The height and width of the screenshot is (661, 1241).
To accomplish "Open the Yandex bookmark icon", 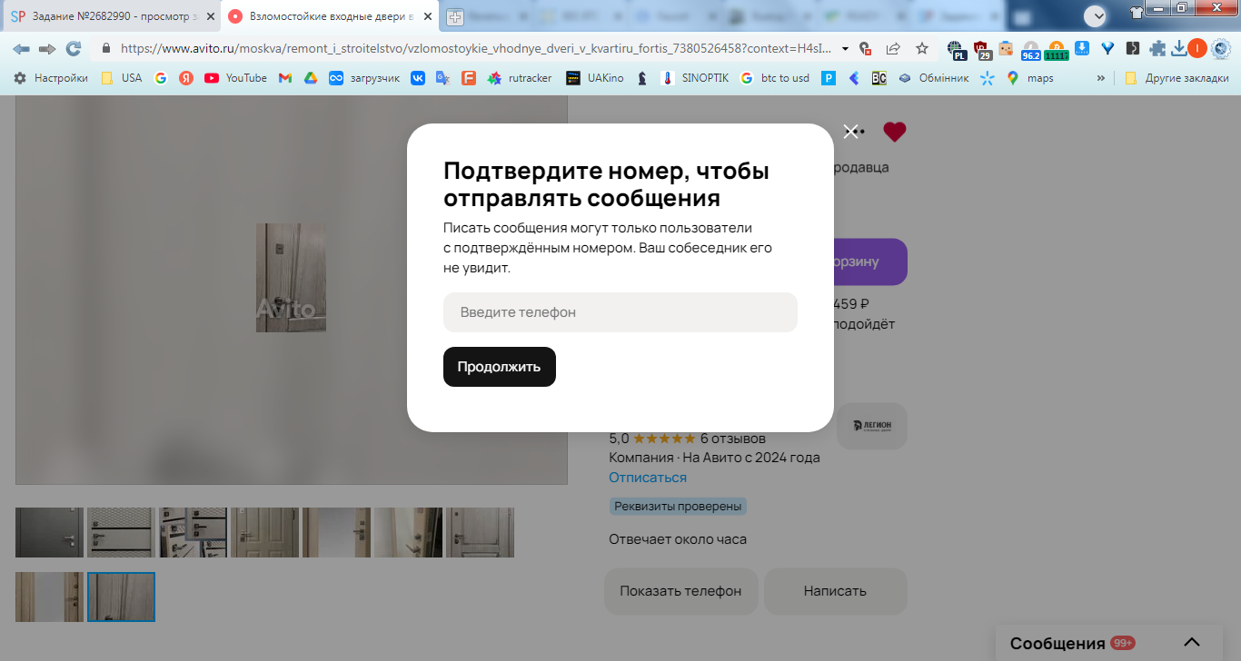I will (x=186, y=78).
